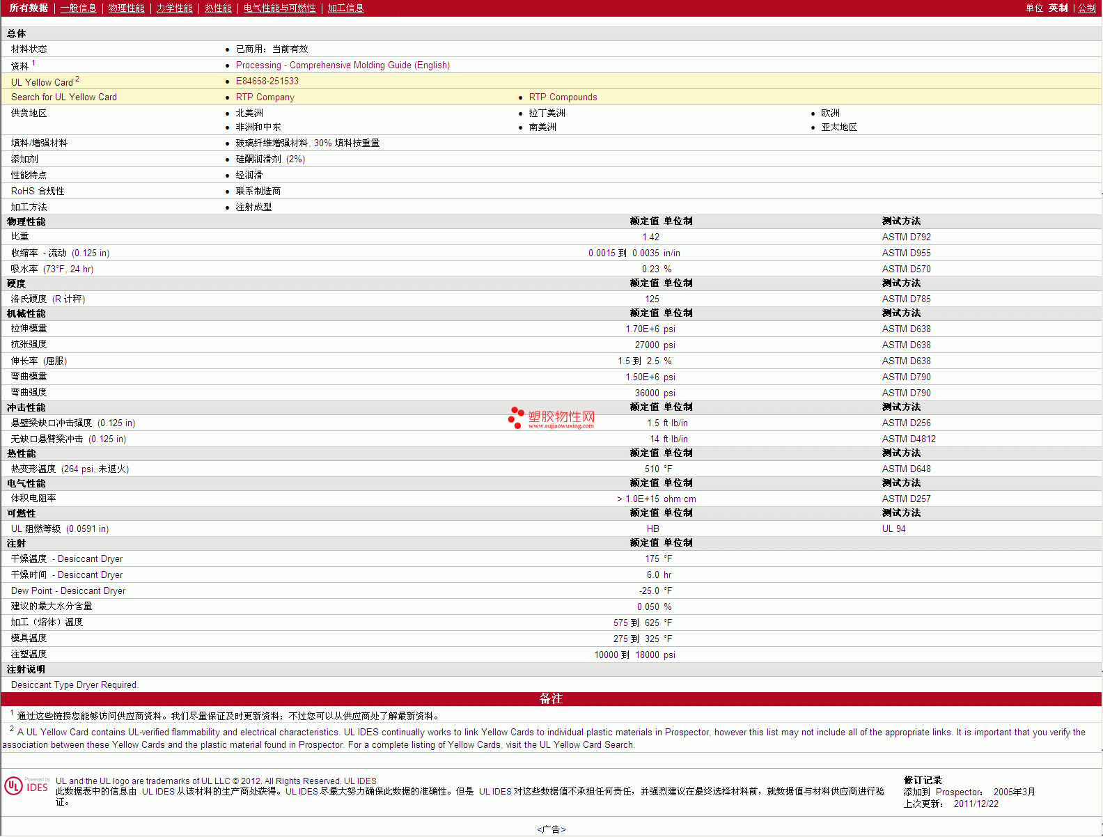
Task: Go to the 力学性能 section tab
Action: 174,8
